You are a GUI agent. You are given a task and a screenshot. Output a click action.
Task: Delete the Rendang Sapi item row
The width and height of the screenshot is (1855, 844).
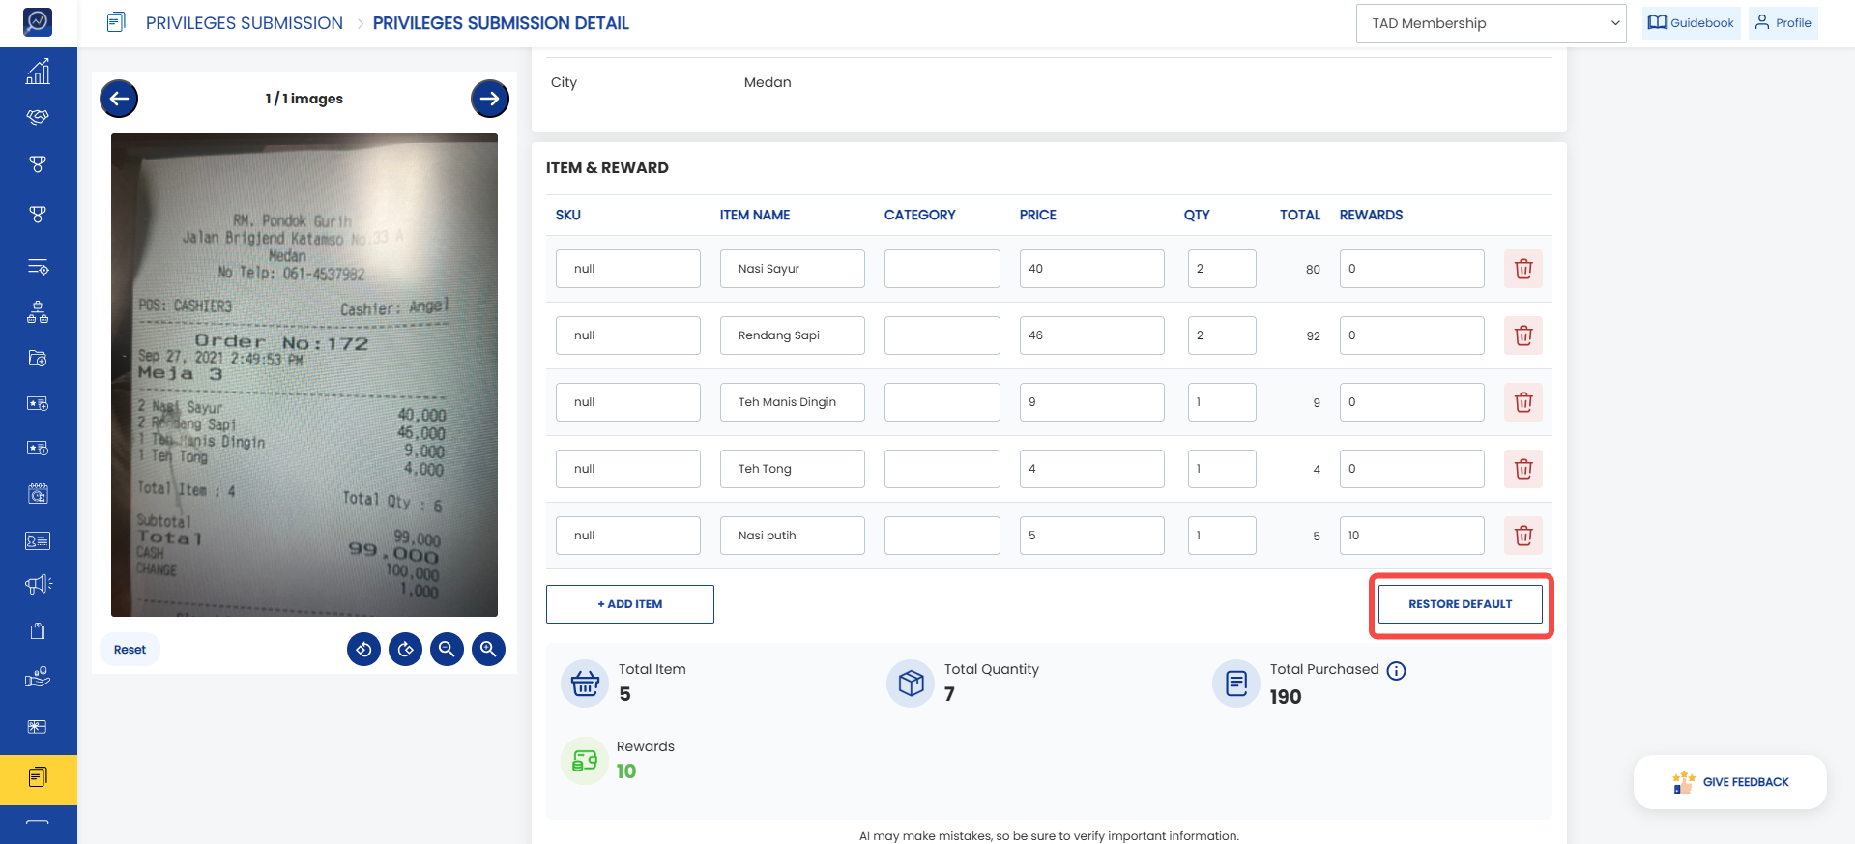point(1523,335)
